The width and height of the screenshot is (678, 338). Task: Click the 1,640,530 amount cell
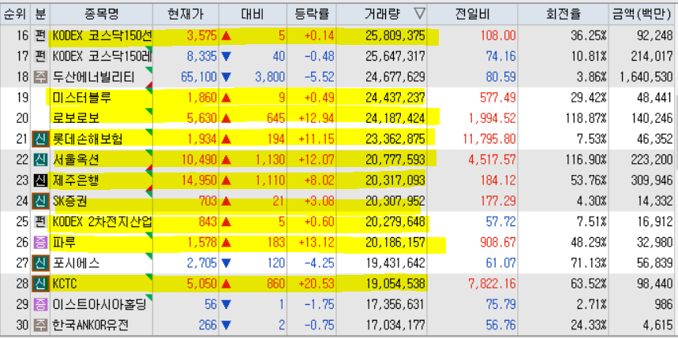[646, 77]
